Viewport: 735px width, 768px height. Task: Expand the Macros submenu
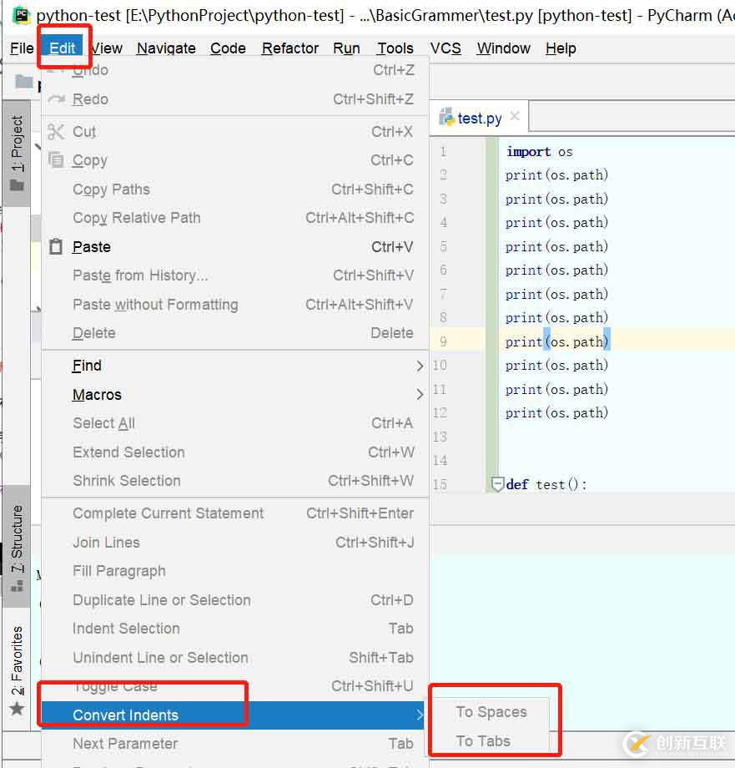click(x=235, y=394)
